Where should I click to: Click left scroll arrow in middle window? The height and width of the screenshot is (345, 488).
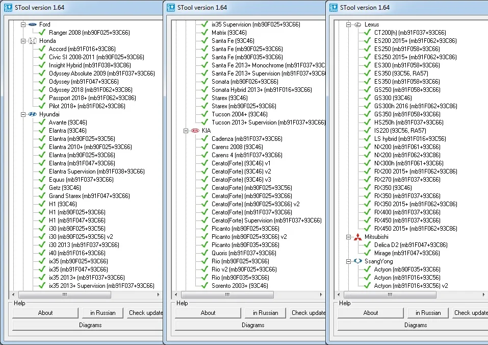pyautogui.click(x=176, y=294)
